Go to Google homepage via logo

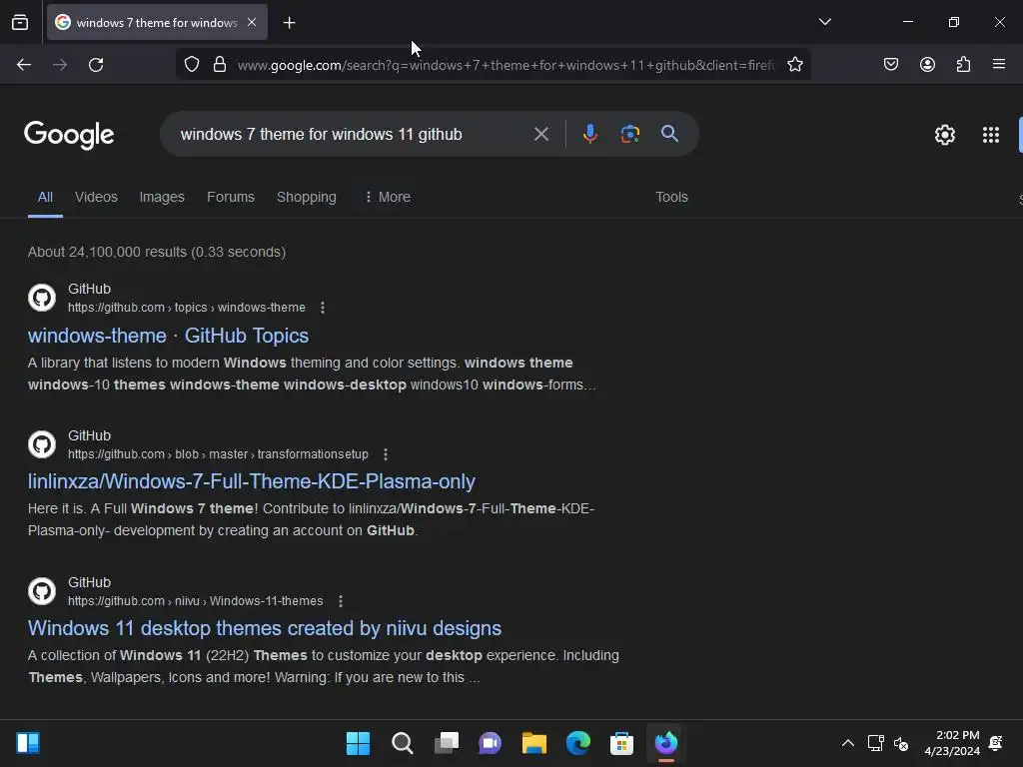(x=69, y=135)
